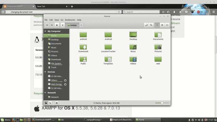Open the Public folder
Image resolution: width=217 pixels, height=122 pixels.
pyautogui.click(x=83, y=60)
